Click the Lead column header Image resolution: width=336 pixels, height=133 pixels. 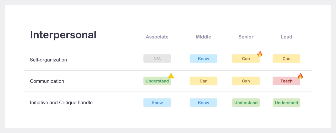click(286, 37)
